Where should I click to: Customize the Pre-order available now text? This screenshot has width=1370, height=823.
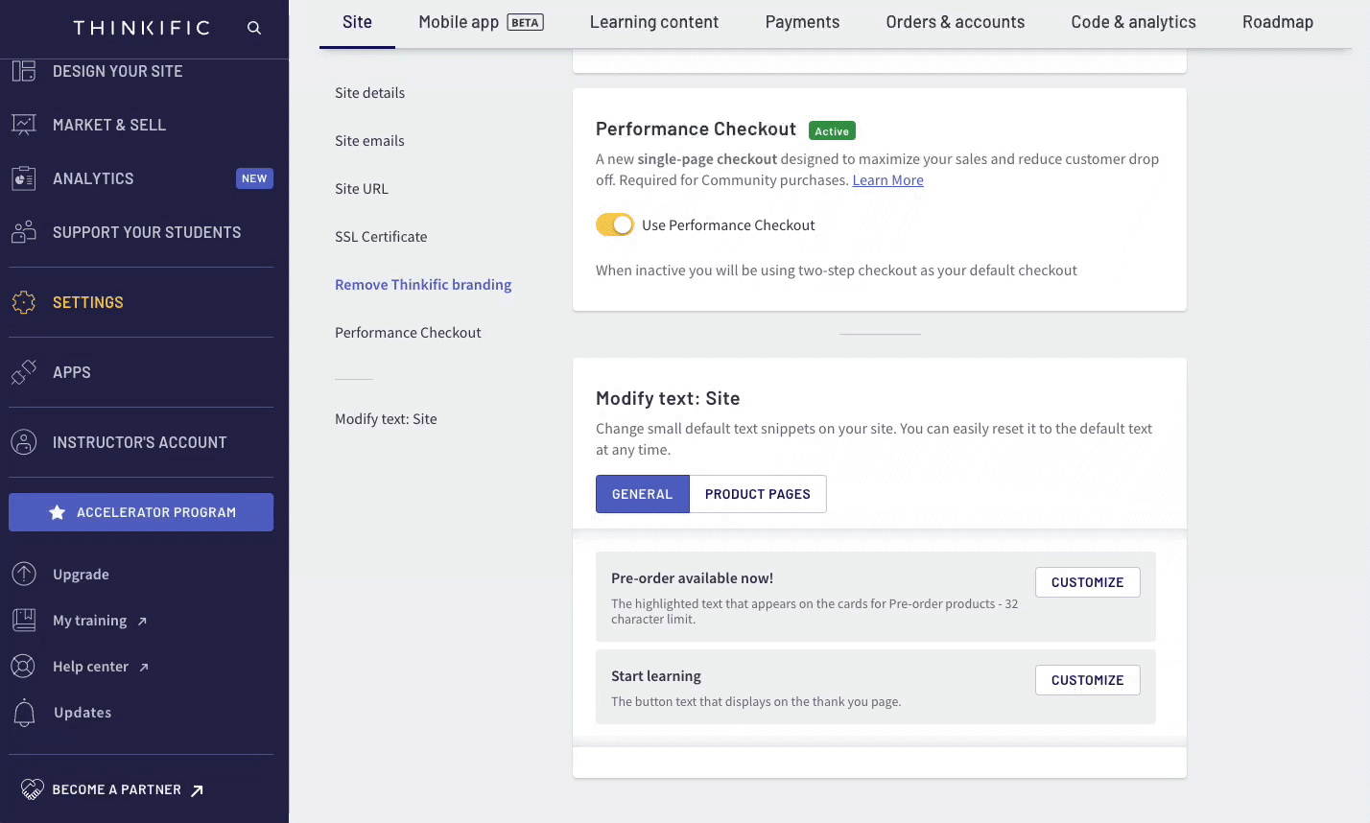point(1087,582)
